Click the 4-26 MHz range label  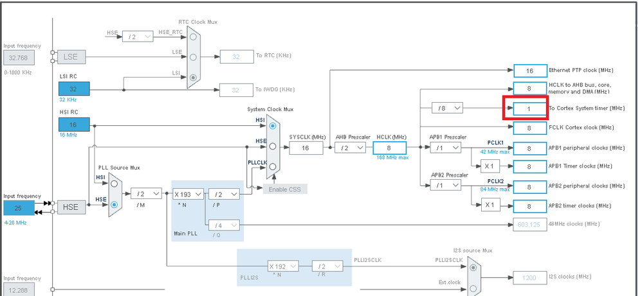17,223
